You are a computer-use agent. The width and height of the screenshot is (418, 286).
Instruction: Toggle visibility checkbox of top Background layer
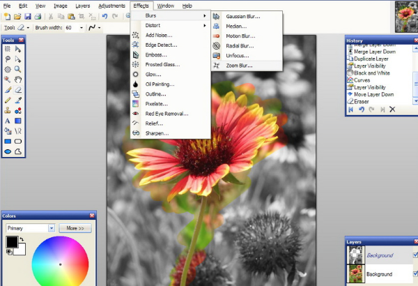[x=415, y=255]
